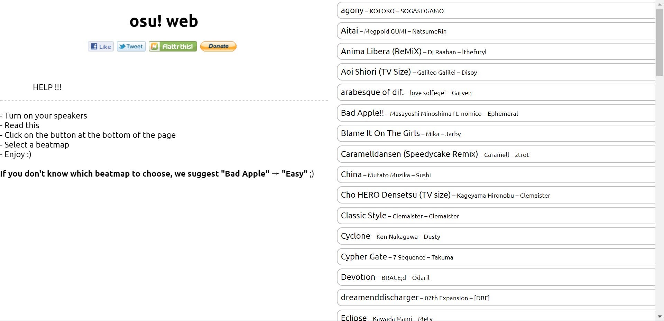Viewport: 664px width, 321px height.
Task: Select the "Aitai" beatmap entry
Action: click(x=496, y=31)
